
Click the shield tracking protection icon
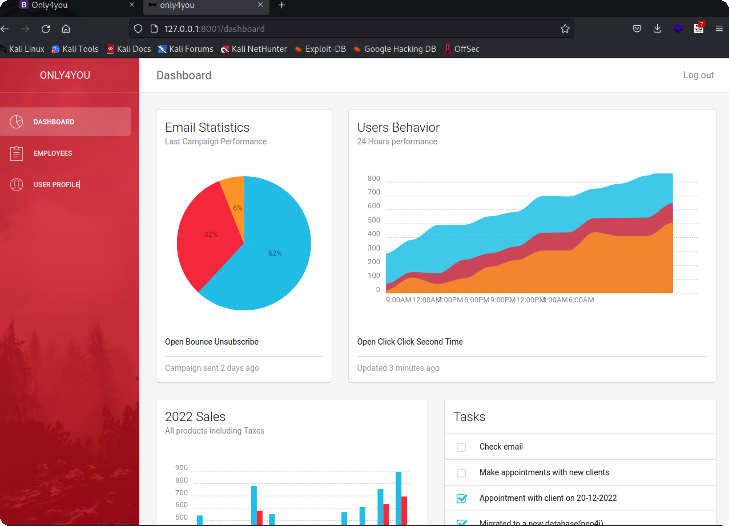click(x=138, y=29)
